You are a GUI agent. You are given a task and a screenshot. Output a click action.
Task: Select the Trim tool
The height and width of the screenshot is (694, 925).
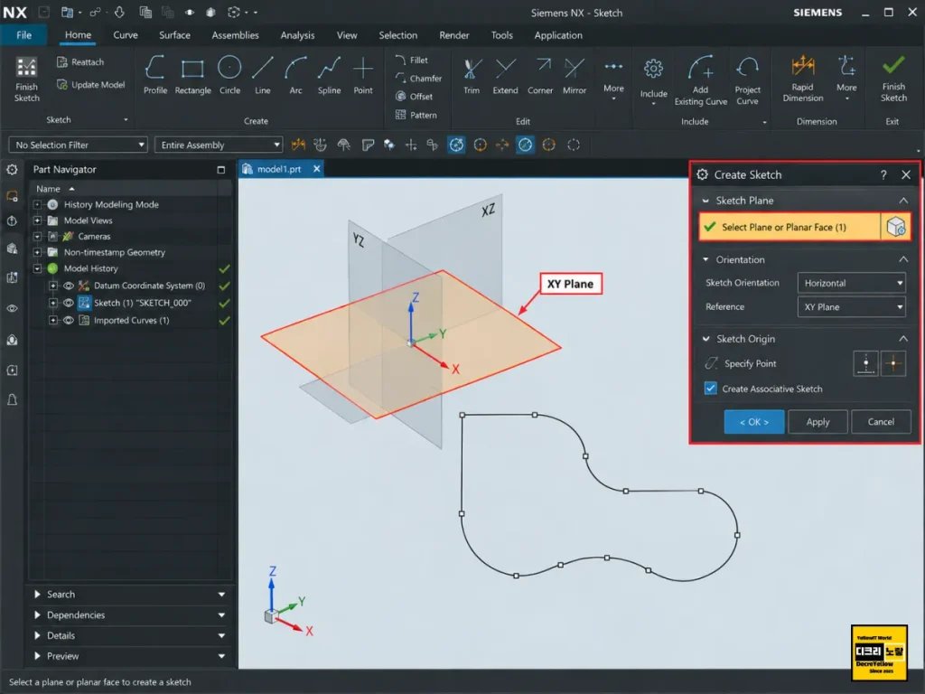tap(471, 75)
